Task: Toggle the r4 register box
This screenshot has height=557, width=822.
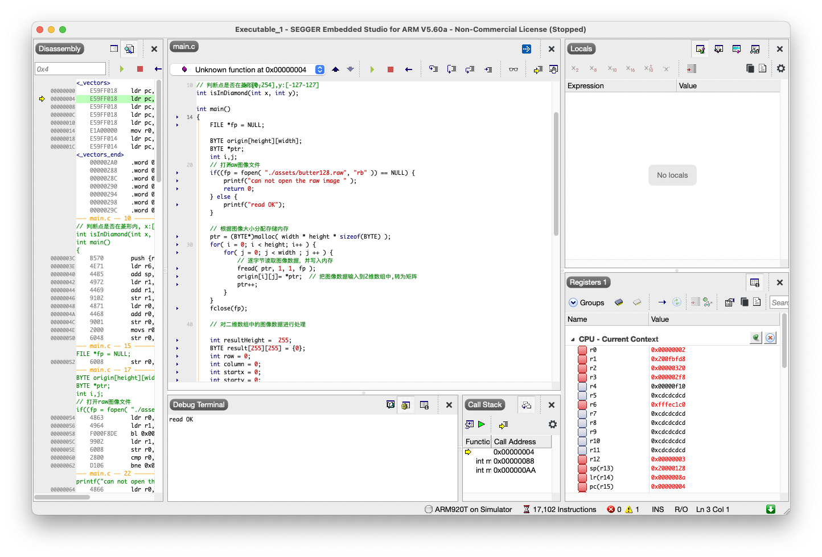Action: click(582, 386)
